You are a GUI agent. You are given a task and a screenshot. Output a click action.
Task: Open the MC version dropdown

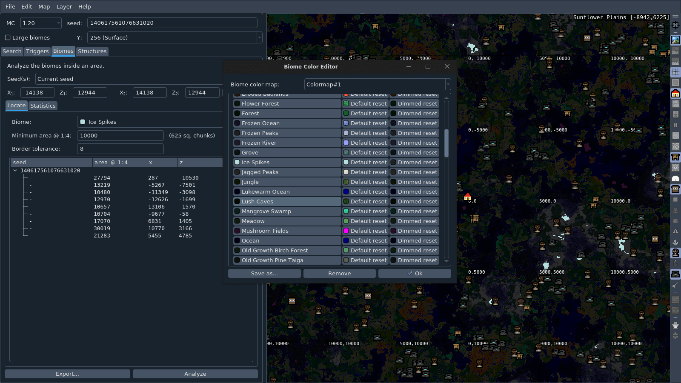(59, 23)
